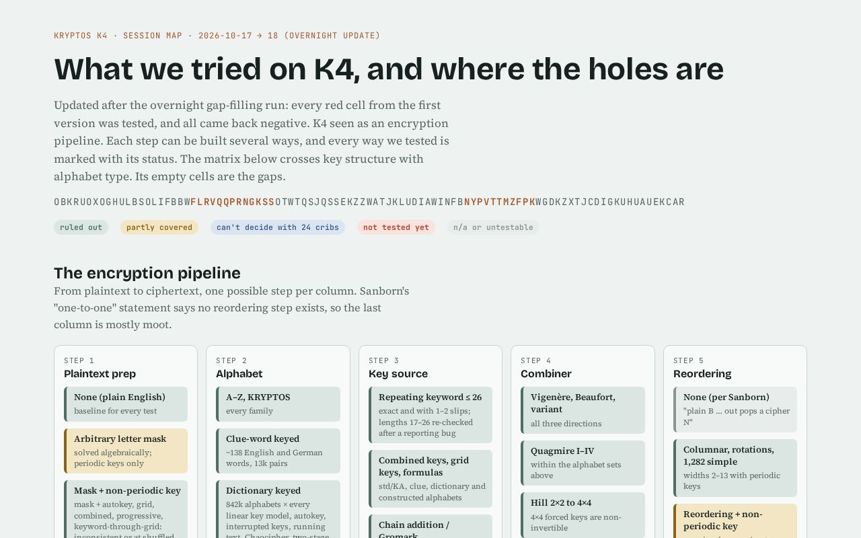The image size is (861, 538).
Task: Open the 'None (plain English)' card
Action: pyautogui.click(x=126, y=404)
